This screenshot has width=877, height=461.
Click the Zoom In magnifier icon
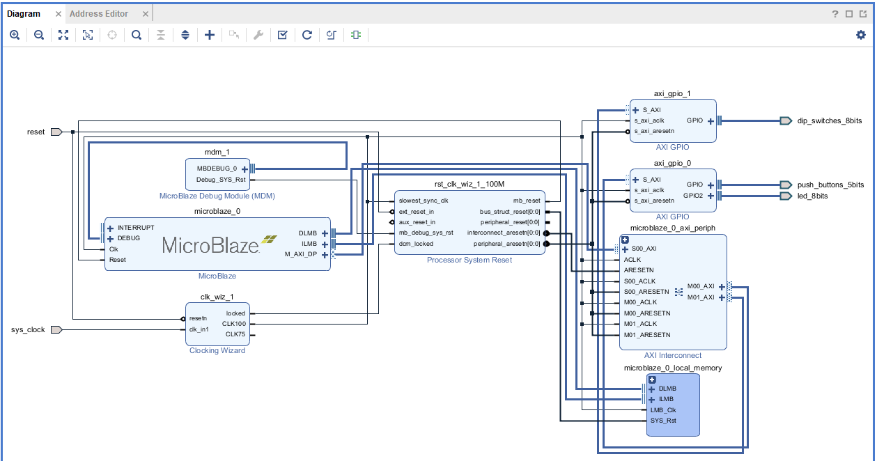(x=15, y=35)
